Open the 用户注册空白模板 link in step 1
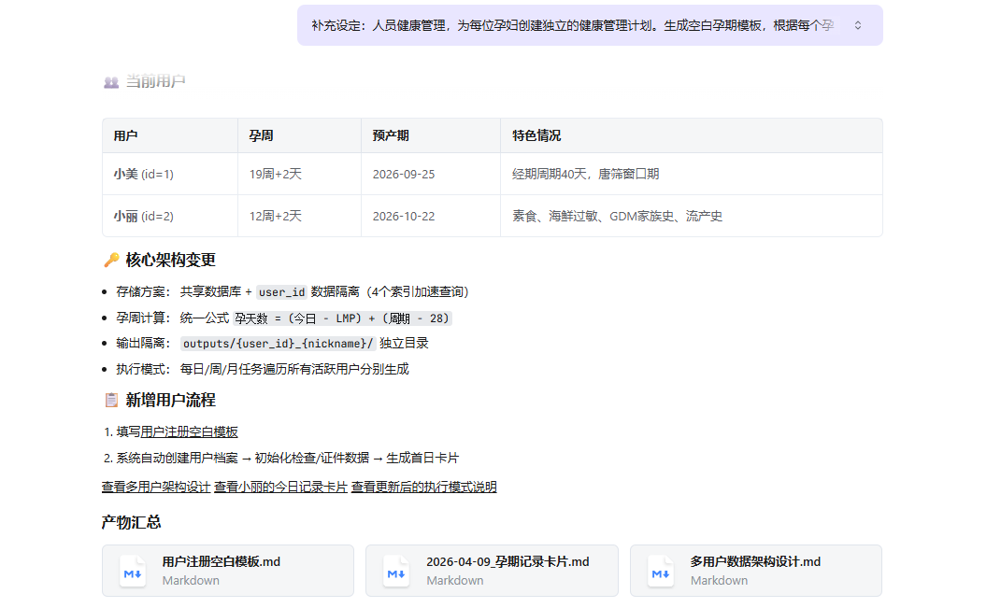This screenshot has height=608, width=1001. (x=189, y=431)
